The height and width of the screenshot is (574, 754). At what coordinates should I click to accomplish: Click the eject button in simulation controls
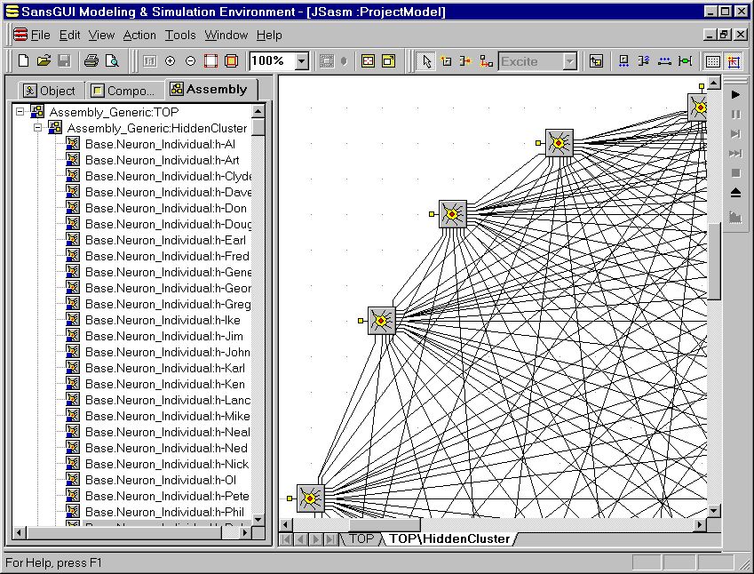click(735, 193)
